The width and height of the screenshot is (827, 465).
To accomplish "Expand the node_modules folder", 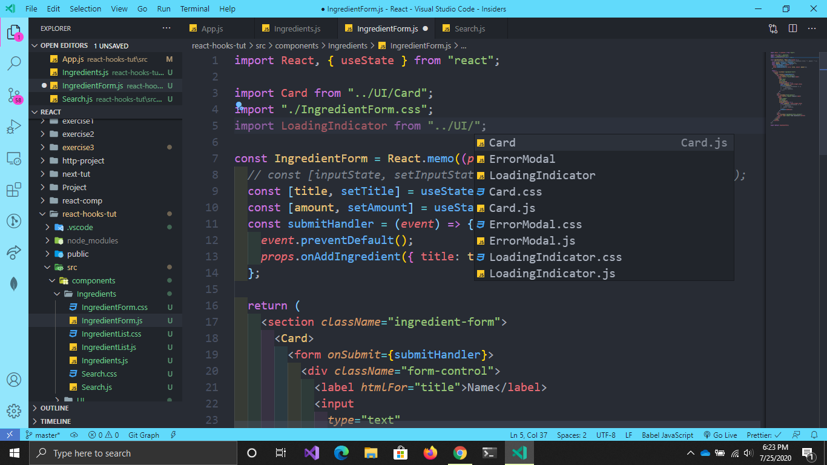I will tap(93, 240).
